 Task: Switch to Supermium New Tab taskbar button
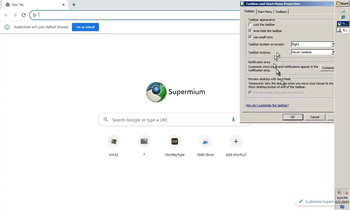click(343, 24)
